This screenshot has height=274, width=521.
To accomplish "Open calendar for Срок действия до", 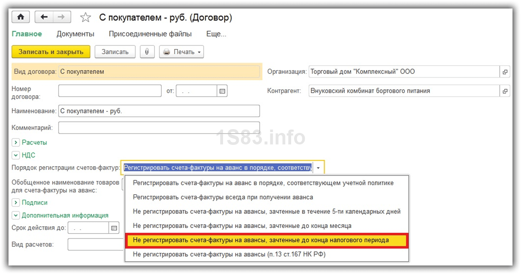I will click(114, 228).
